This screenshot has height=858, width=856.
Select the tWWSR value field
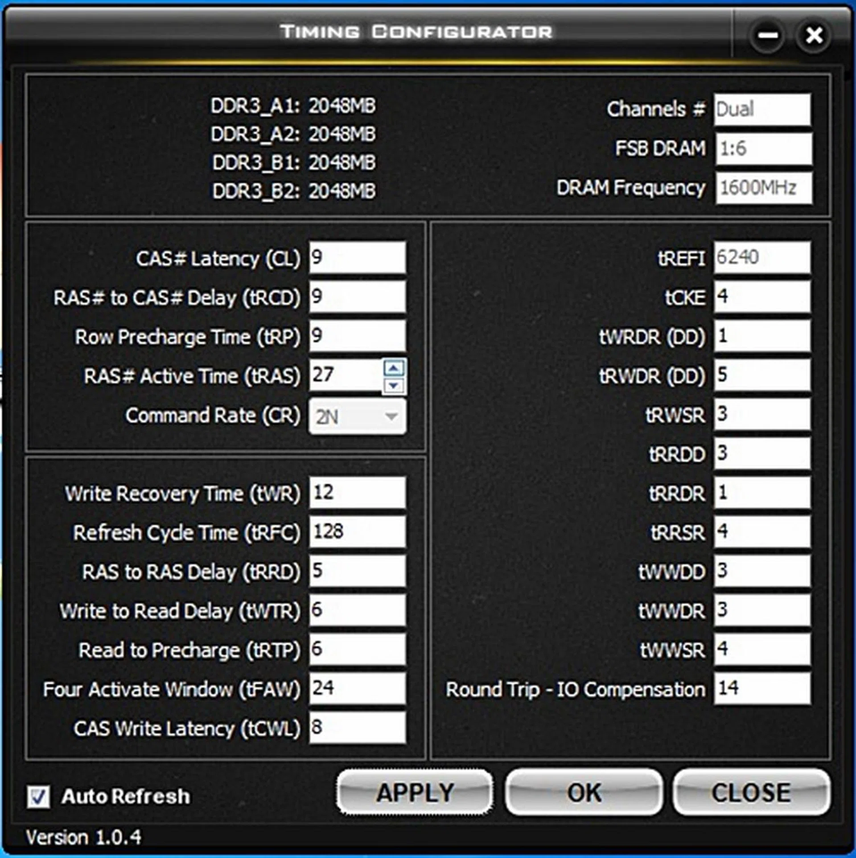pos(762,649)
